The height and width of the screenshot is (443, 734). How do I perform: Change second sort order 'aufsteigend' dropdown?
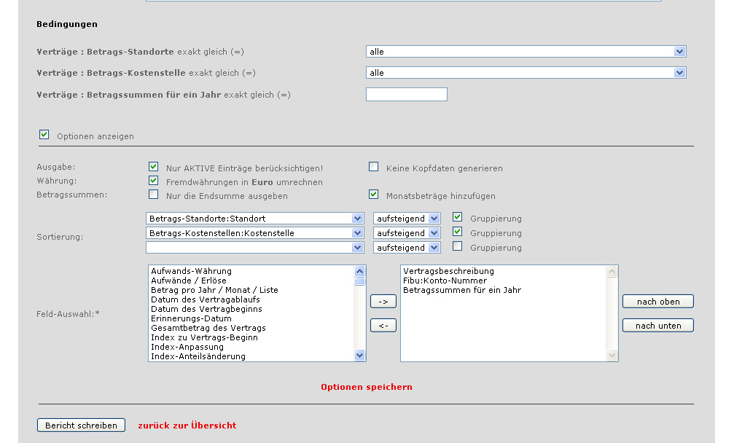[407, 233]
